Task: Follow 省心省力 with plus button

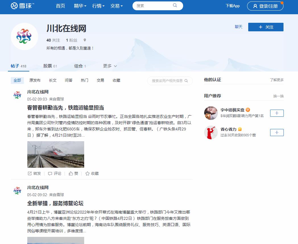Action: tap(277, 132)
